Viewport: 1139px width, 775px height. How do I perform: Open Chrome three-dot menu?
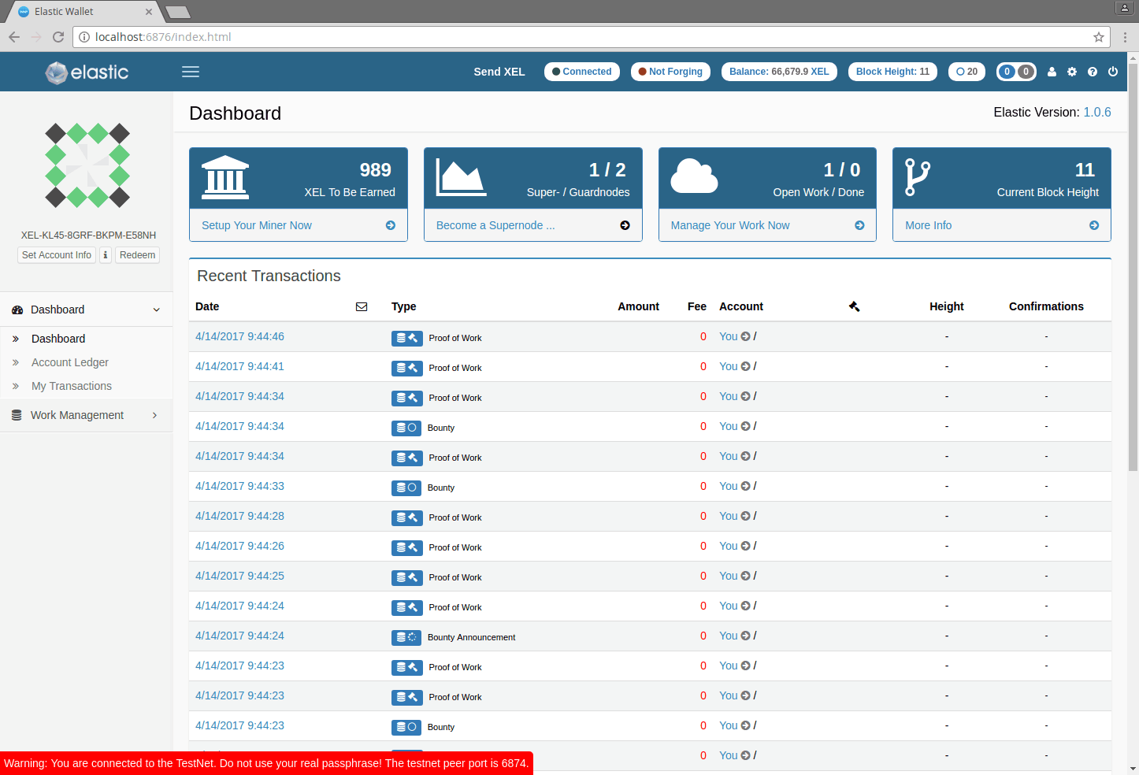pos(1125,37)
